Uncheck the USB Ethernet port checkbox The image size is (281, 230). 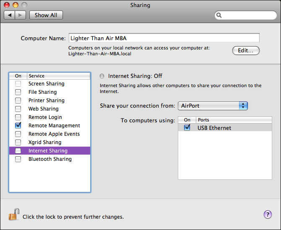pyautogui.click(x=187, y=128)
